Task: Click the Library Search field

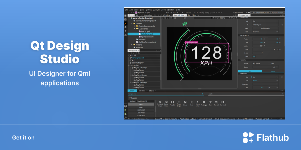Action: 206,98
